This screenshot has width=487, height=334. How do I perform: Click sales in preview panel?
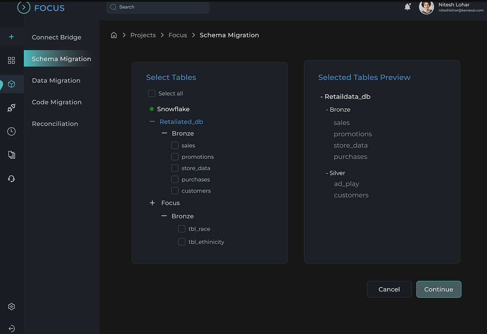coord(342,123)
